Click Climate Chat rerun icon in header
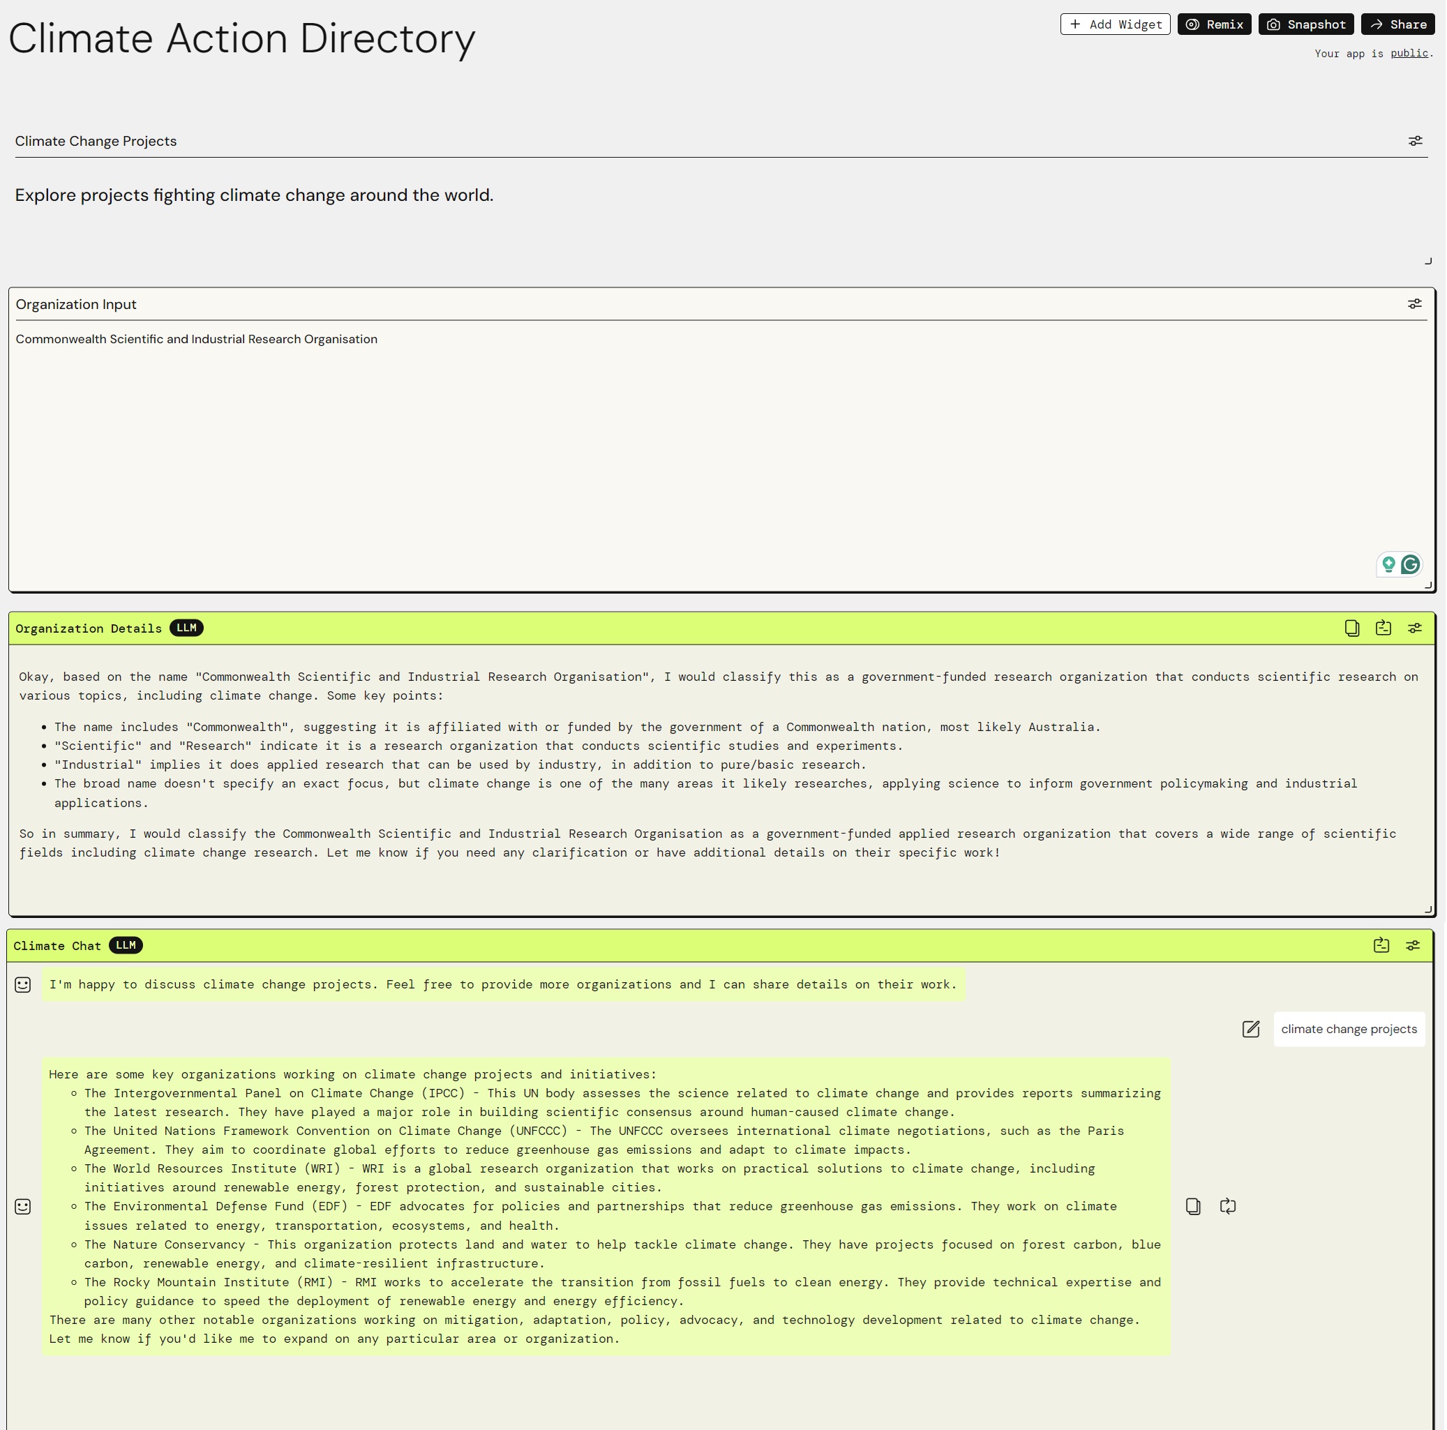Viewport: 1447px width, 1430px height. point(1381,946)
